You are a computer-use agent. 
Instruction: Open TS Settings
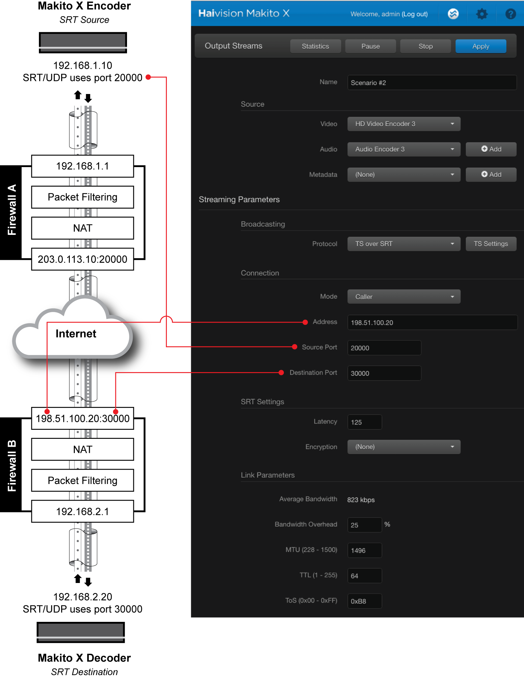point(491,244)
